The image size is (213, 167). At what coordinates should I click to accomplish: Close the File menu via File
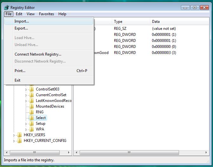pyautogui.click(x=9, y=14)
